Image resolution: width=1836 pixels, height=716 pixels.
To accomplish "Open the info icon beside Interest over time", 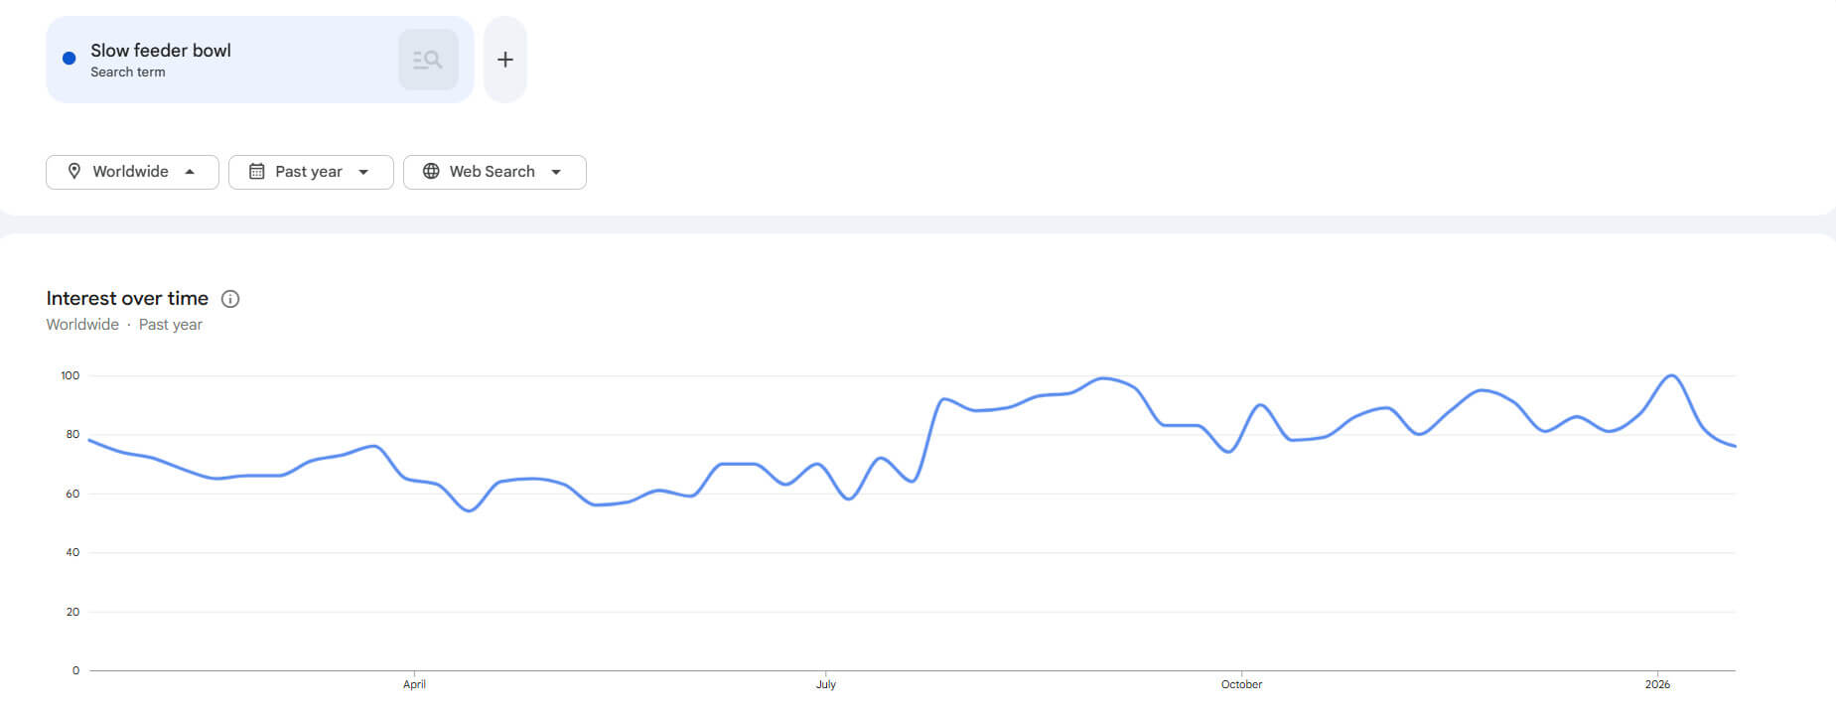I will click(x=230, y=299).
